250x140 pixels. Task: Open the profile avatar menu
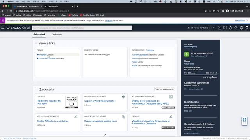(x=247, y=28)
